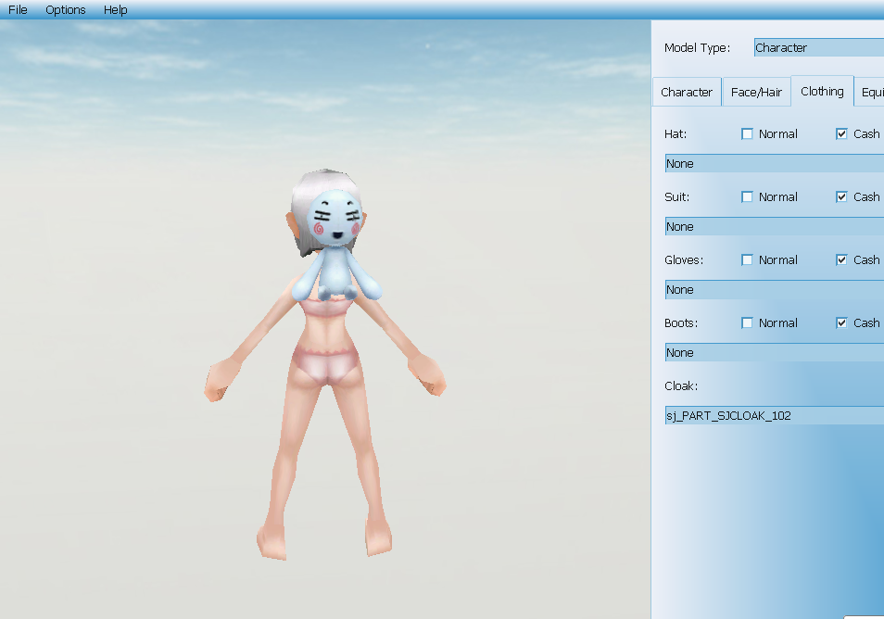Switch to the Character tab
Image resolution: width=884 pixels, height=619 pixels.
(x=687, y=93)
